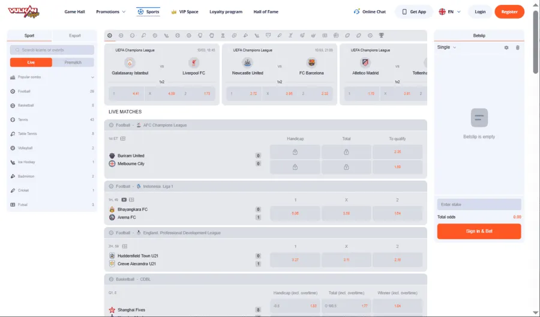Click the Sign in & Bet button

point(479,231)
